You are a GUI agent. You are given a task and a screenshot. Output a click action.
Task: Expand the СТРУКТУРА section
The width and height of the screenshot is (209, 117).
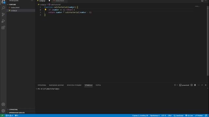21,110
